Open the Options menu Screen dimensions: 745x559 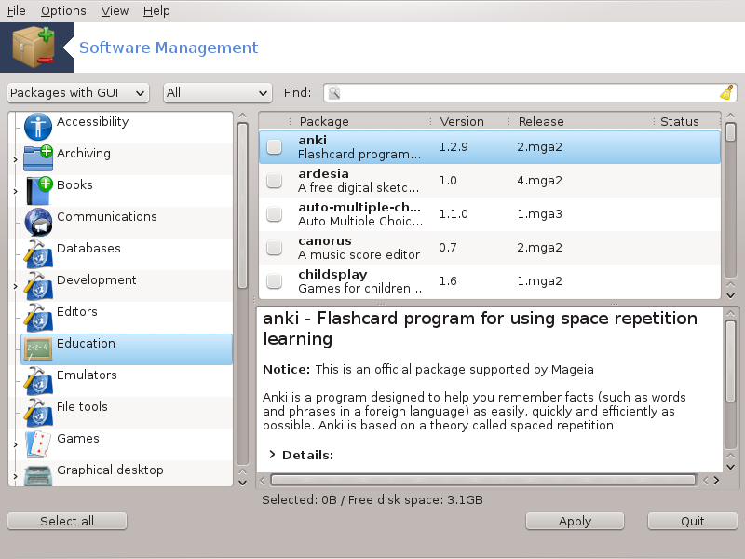[x=63, y=10]
